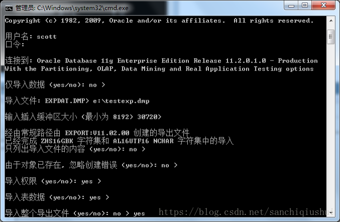Open the cmd.exe system menu icon

pos(9,8)
